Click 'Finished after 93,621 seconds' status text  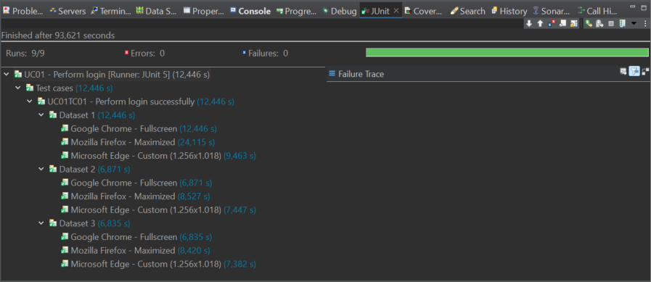click(58, 36)
